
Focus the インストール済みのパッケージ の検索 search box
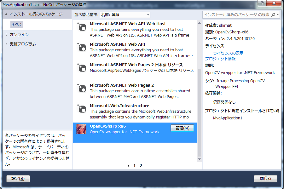(x=236, y=15)
